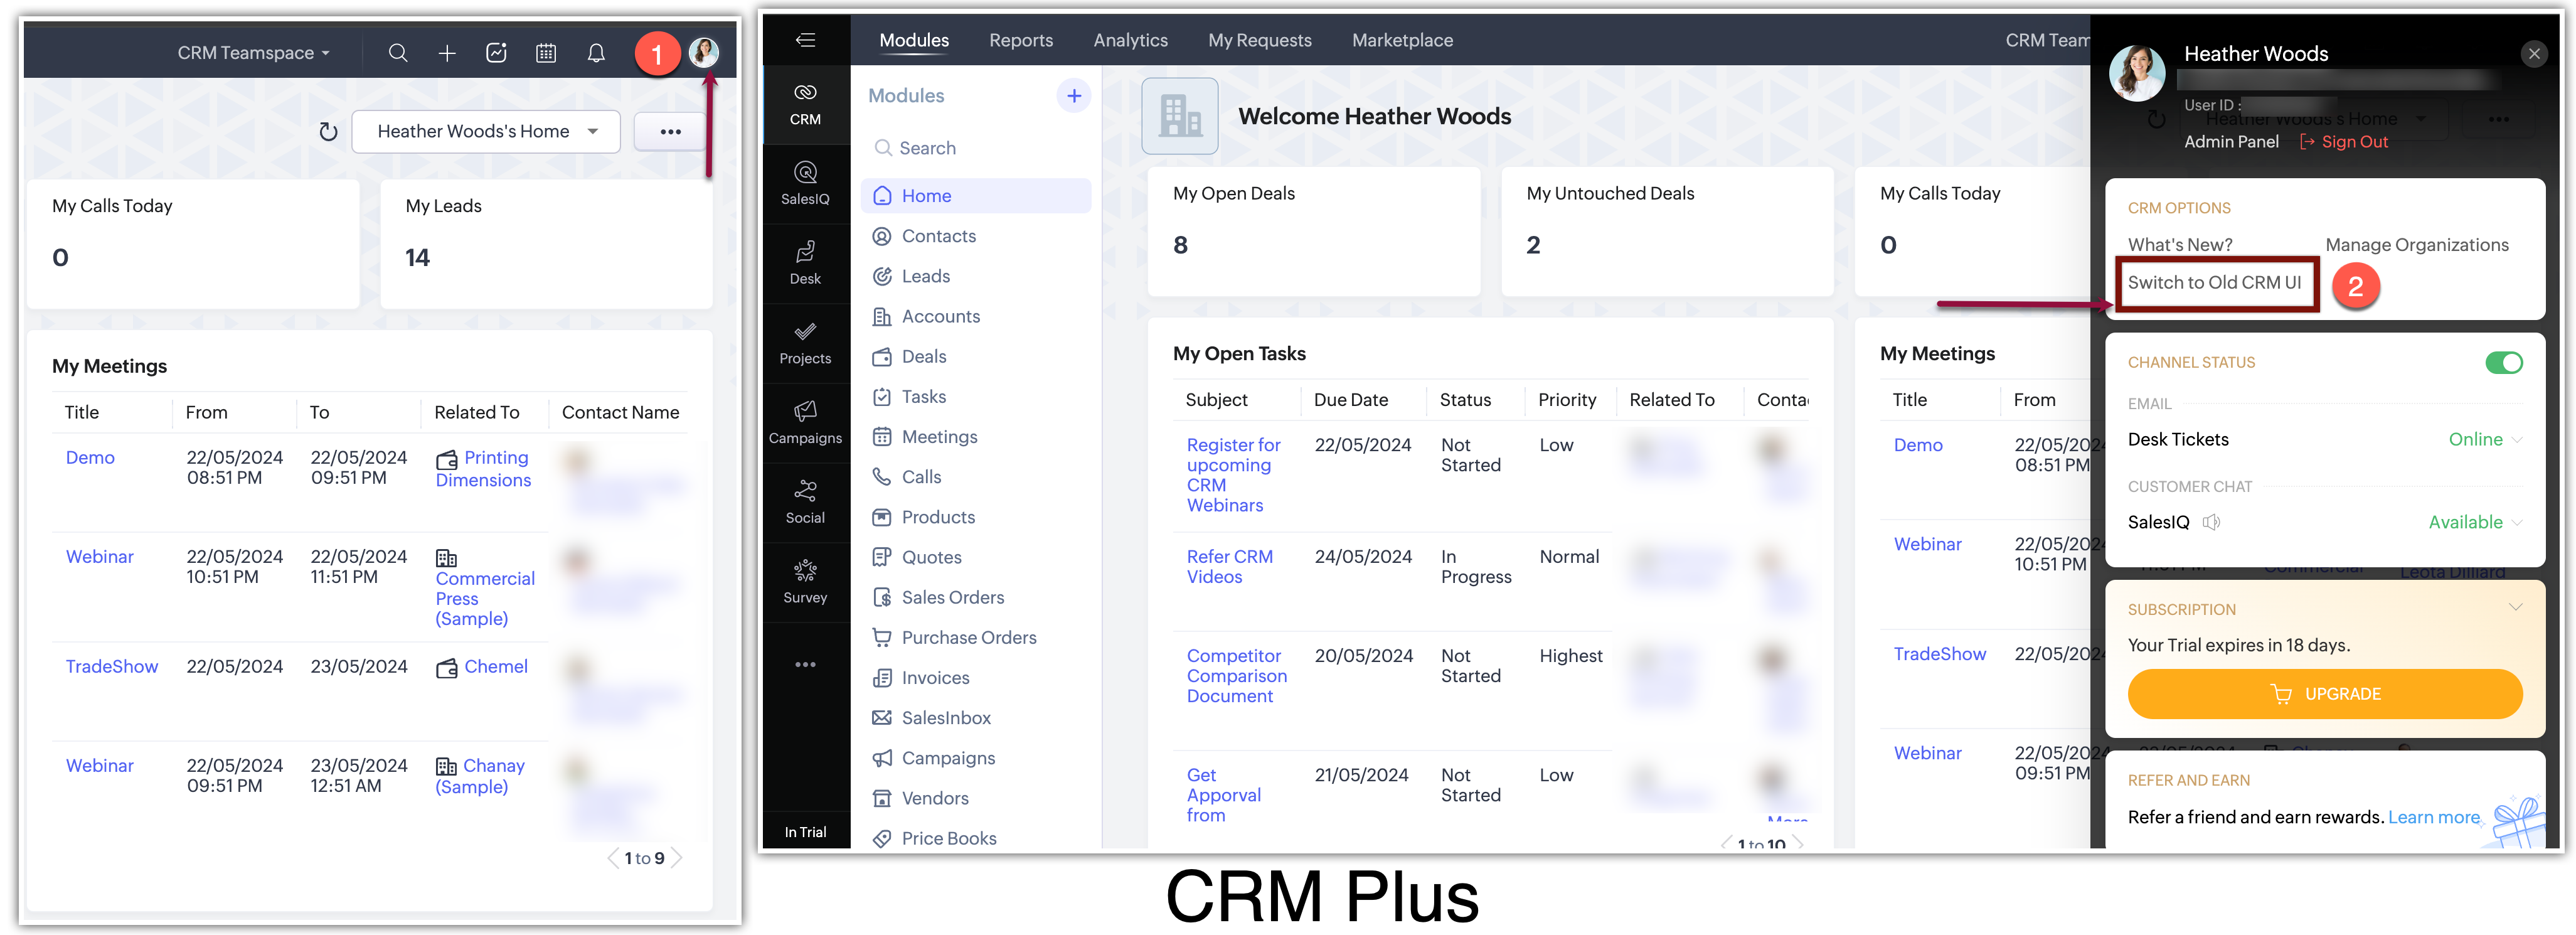The height and width of the screenshot is (935, 2576).
Task: Switch to the My Requests tab
Action: click(1259, 40)
